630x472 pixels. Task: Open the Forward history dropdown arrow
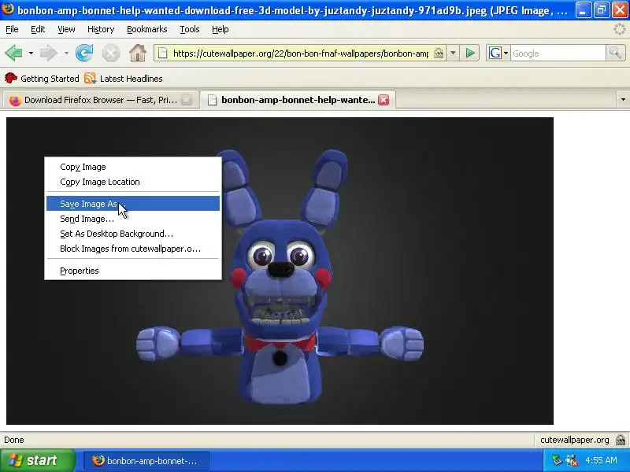(x=66, y=53)
